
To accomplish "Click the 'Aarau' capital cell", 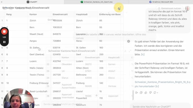I will click(79, 41).
